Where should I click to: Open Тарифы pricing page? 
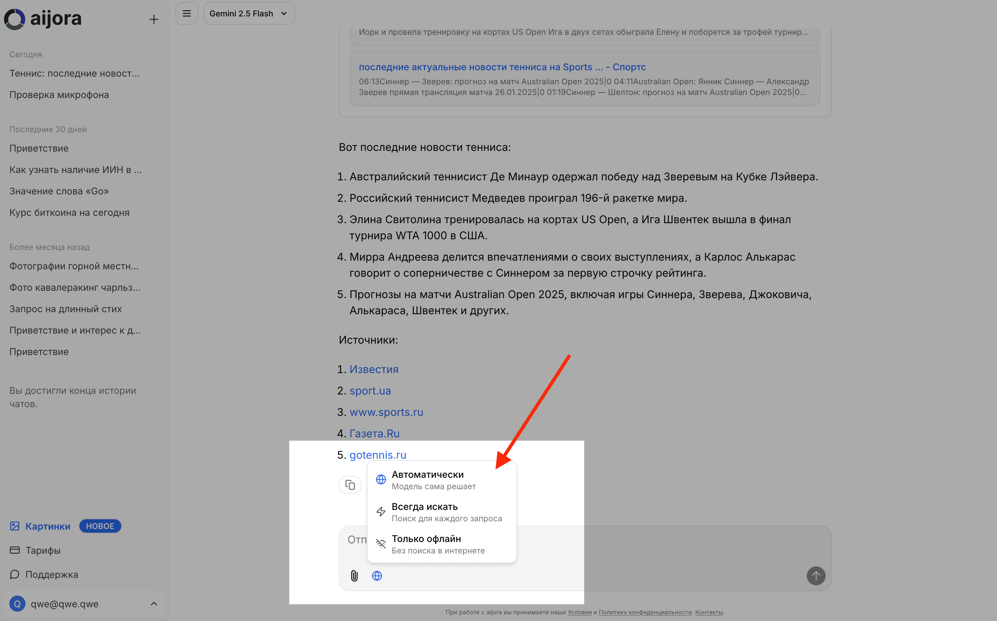(43, 550)
